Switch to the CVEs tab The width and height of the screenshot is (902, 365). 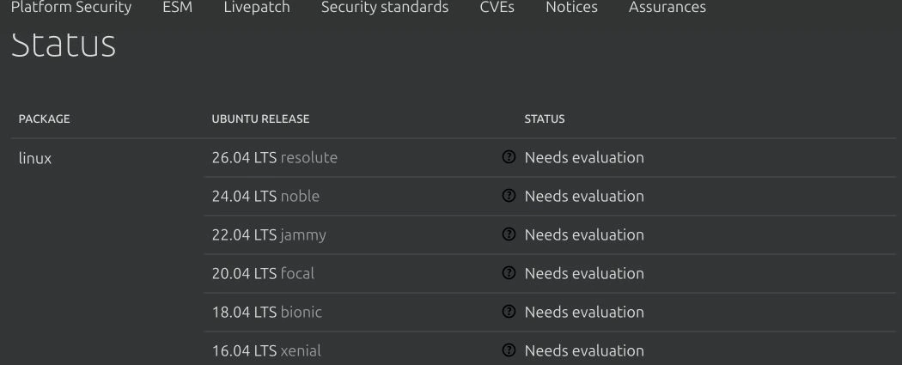pos(497,8)
